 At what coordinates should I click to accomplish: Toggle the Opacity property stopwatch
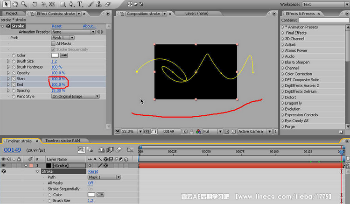pyautogui.click(x=14, y=73)
